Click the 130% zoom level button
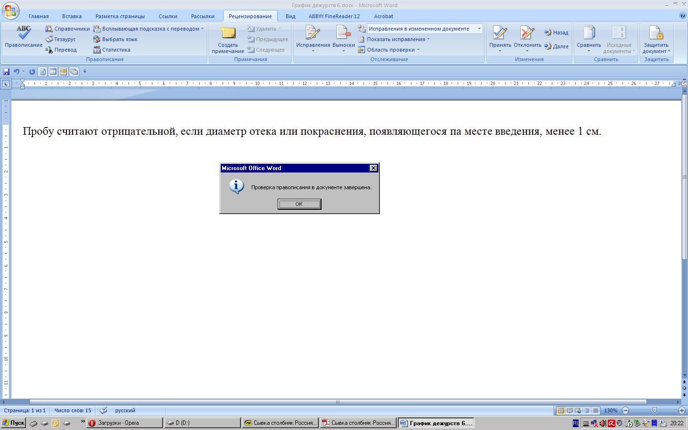 (611, 410)
